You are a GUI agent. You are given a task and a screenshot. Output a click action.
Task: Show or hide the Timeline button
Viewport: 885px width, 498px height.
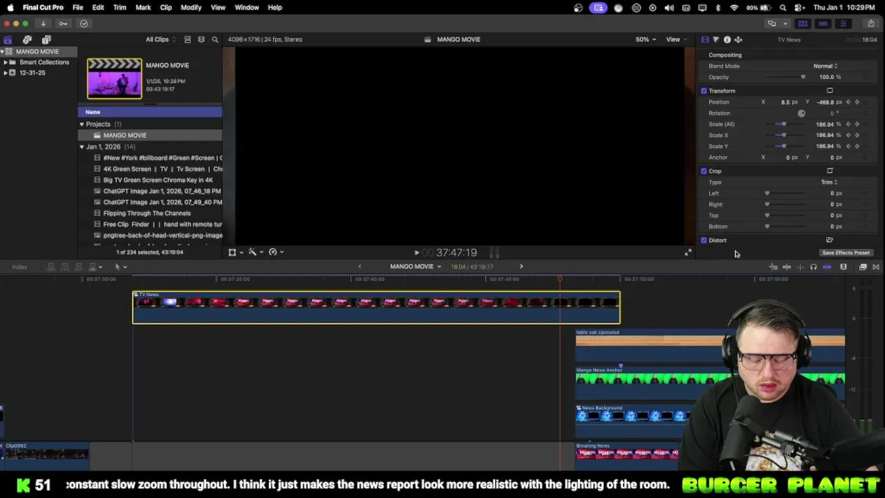pyautogui.click(x=823, y=24)
